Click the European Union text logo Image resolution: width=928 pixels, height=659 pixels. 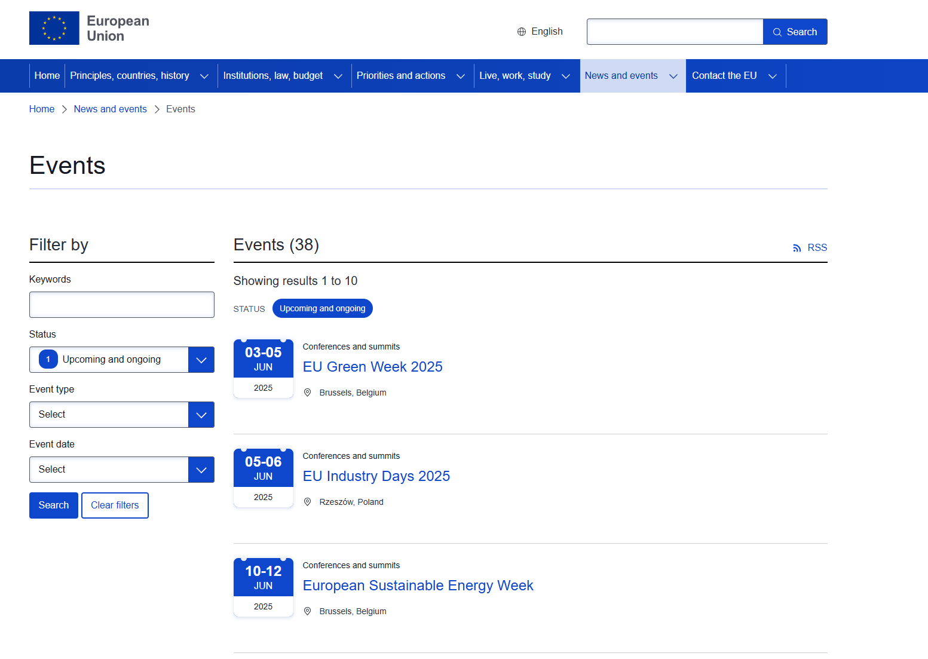coord(118,28)
